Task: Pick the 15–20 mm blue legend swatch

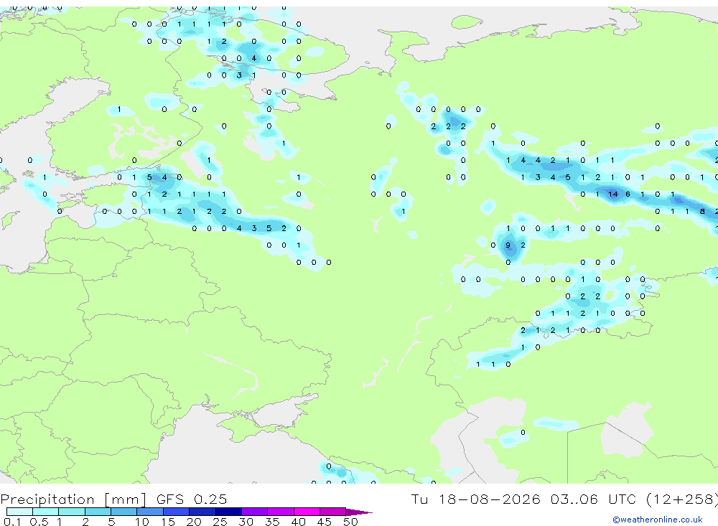Action: point(177,512)
